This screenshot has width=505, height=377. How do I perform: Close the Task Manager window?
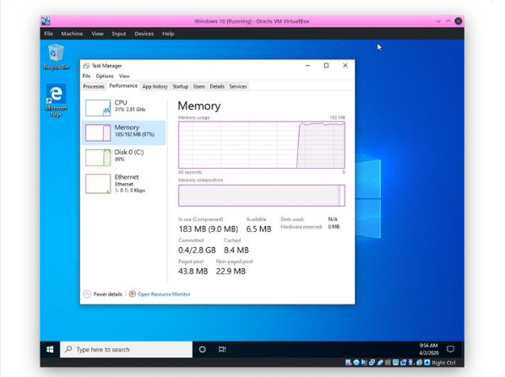345,66
